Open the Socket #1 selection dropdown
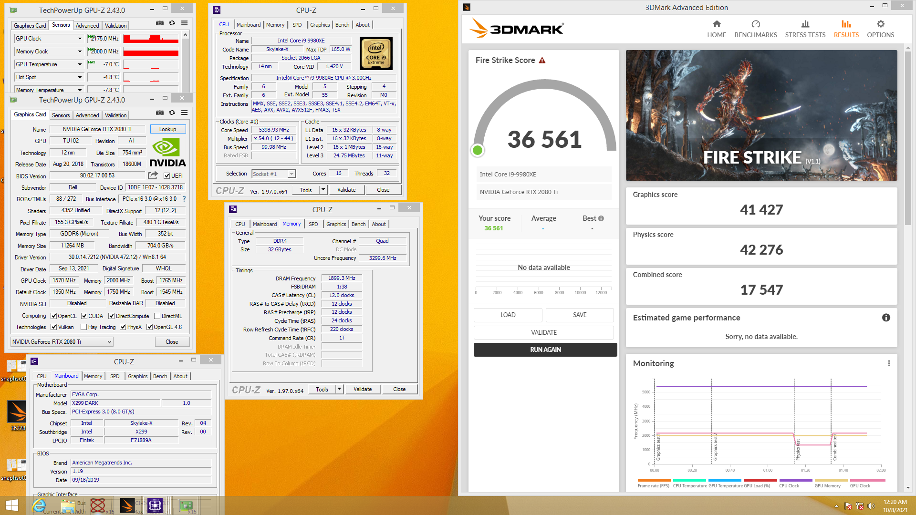Screen dimensions: 916x515 click(274, 174)
